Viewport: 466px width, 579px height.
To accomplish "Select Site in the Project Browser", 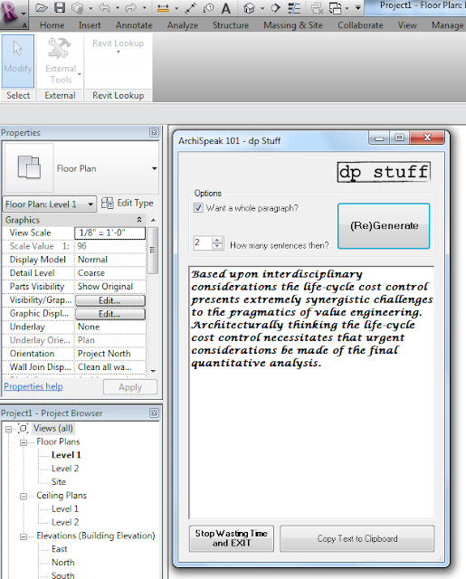I will pos(59,482).
